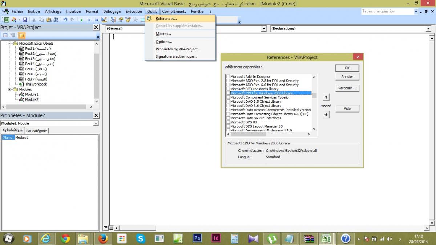The width and height of the screenshot is (436, 245).
Task: Click the View Microsoft Excel toolbar icon
Action: tap(7, 20)
